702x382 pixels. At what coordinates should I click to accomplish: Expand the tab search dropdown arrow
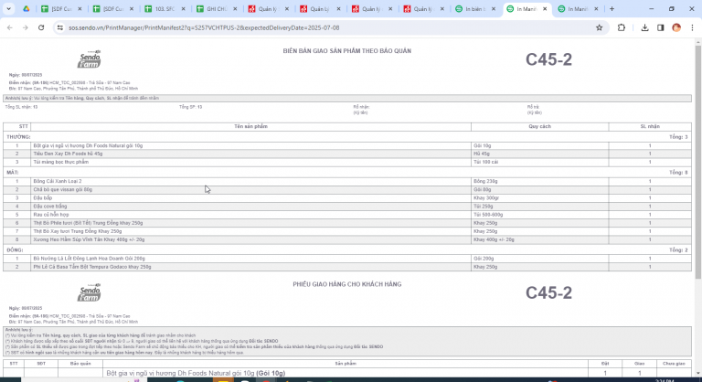point(8,9)
